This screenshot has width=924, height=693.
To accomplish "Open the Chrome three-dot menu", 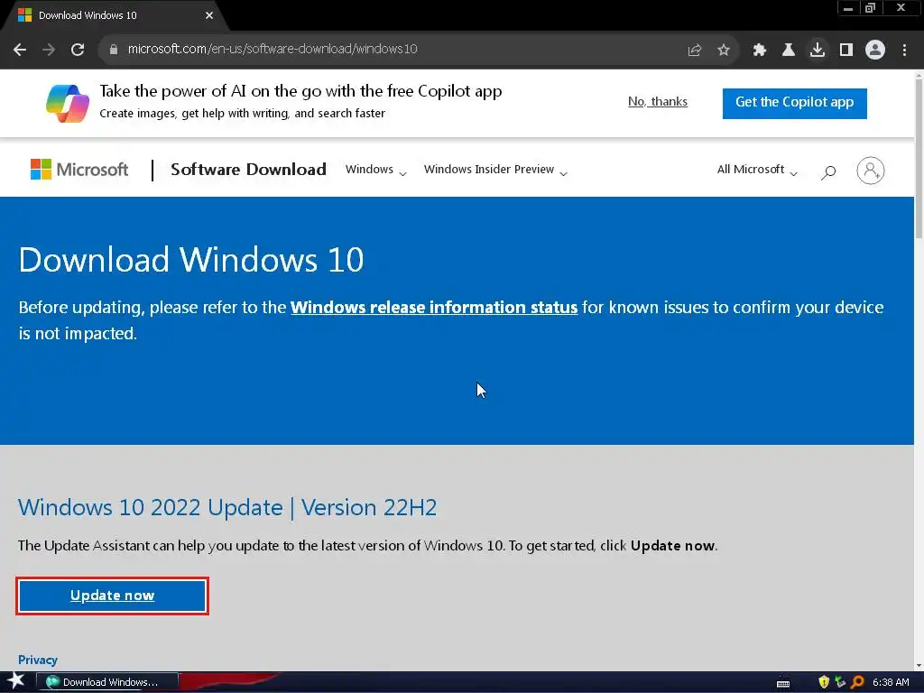I will coord(904,51).
